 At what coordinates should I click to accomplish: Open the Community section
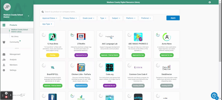point(14,42)
